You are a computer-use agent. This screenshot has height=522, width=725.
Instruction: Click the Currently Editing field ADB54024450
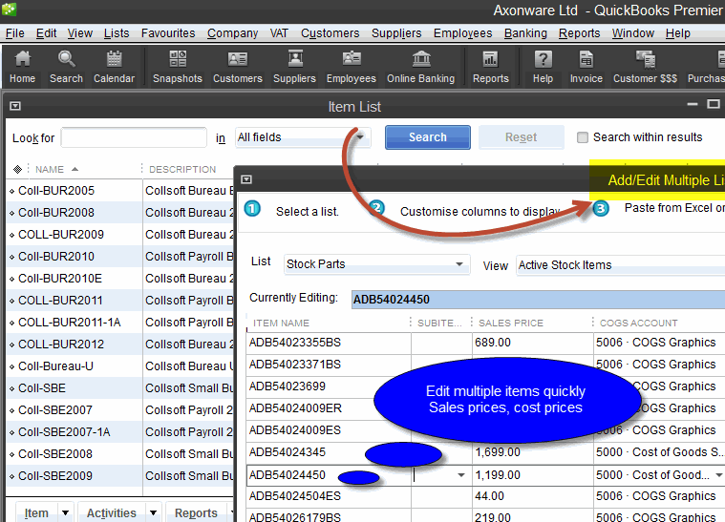point(538,300)
